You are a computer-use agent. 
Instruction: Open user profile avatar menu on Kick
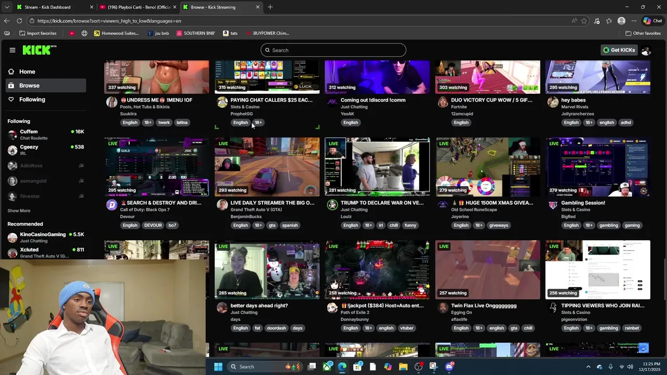pyautogui.click(x=646, y=50)
